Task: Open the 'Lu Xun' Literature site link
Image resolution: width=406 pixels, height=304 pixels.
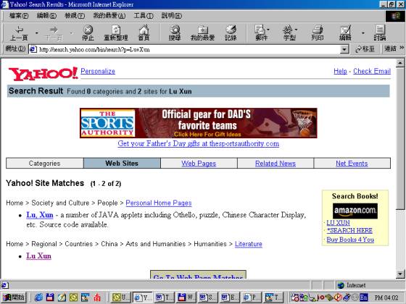Action: click(x=38, y=256)
